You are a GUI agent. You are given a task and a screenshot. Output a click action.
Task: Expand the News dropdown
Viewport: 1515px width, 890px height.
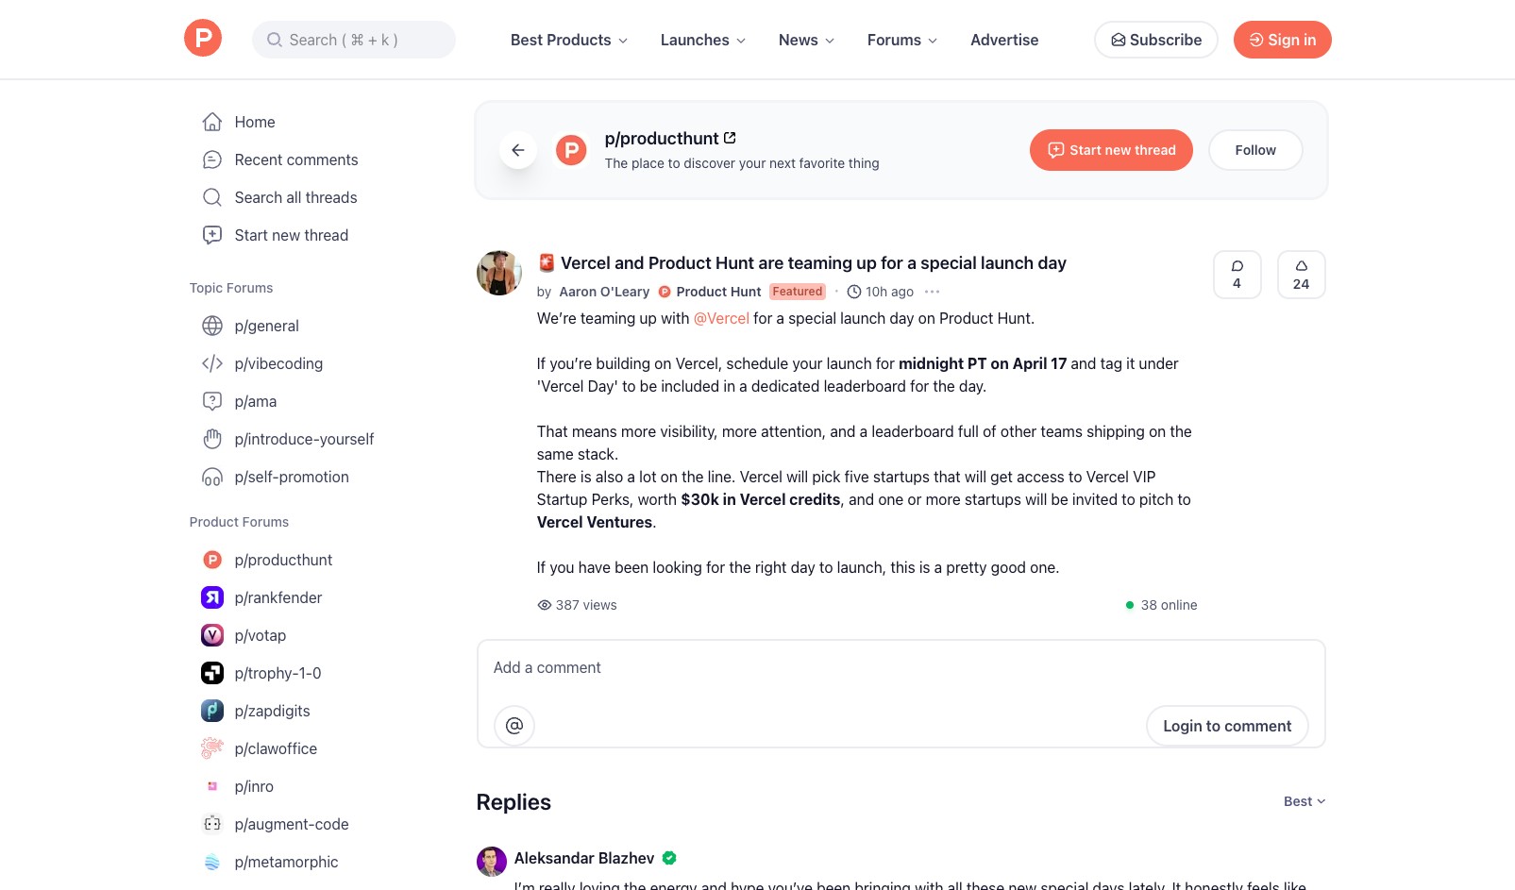(x=807, y=40)
